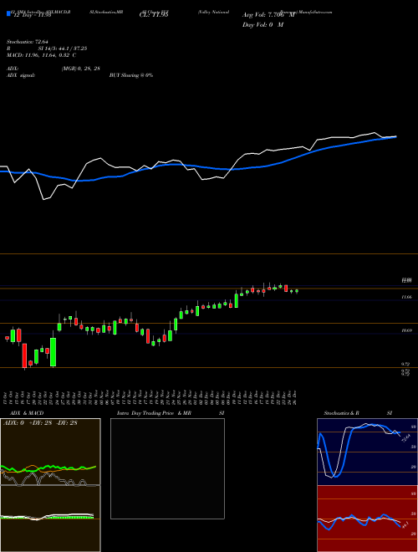Viewport: 418px width, 552px height.
Task: Click the empty intraday trading price chart box
Action: point(167,468)
